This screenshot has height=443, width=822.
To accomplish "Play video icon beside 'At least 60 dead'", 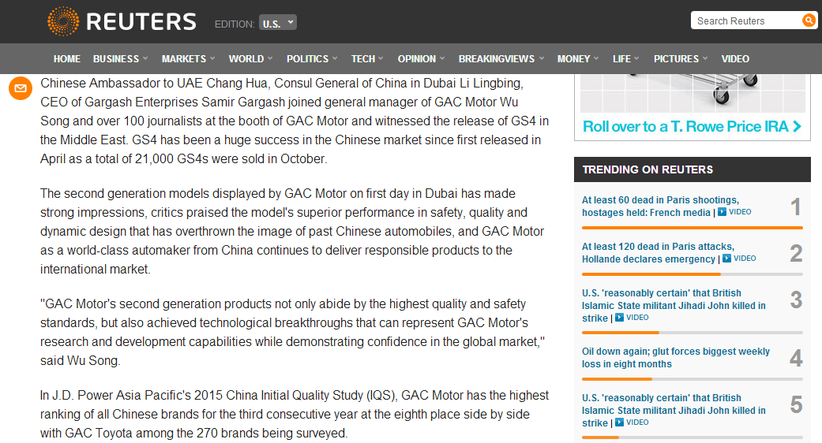I will click(x=722, y=212).
